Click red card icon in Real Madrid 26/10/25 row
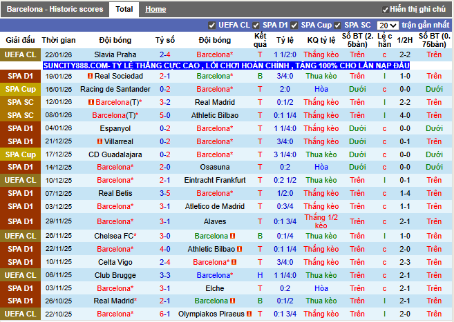Image resolution: width=454 pixels, height=322 pixels. pyautogui.click(x=232, y=301)
